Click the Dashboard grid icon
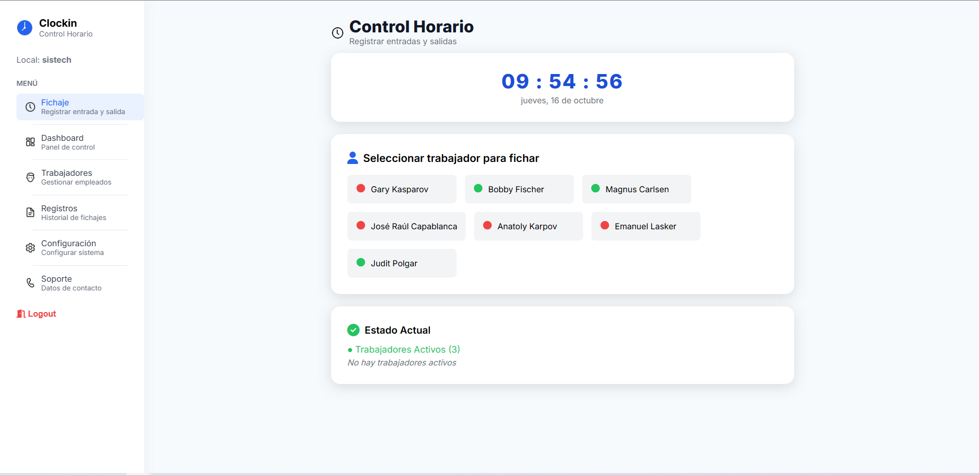 [x=30, y=142]
